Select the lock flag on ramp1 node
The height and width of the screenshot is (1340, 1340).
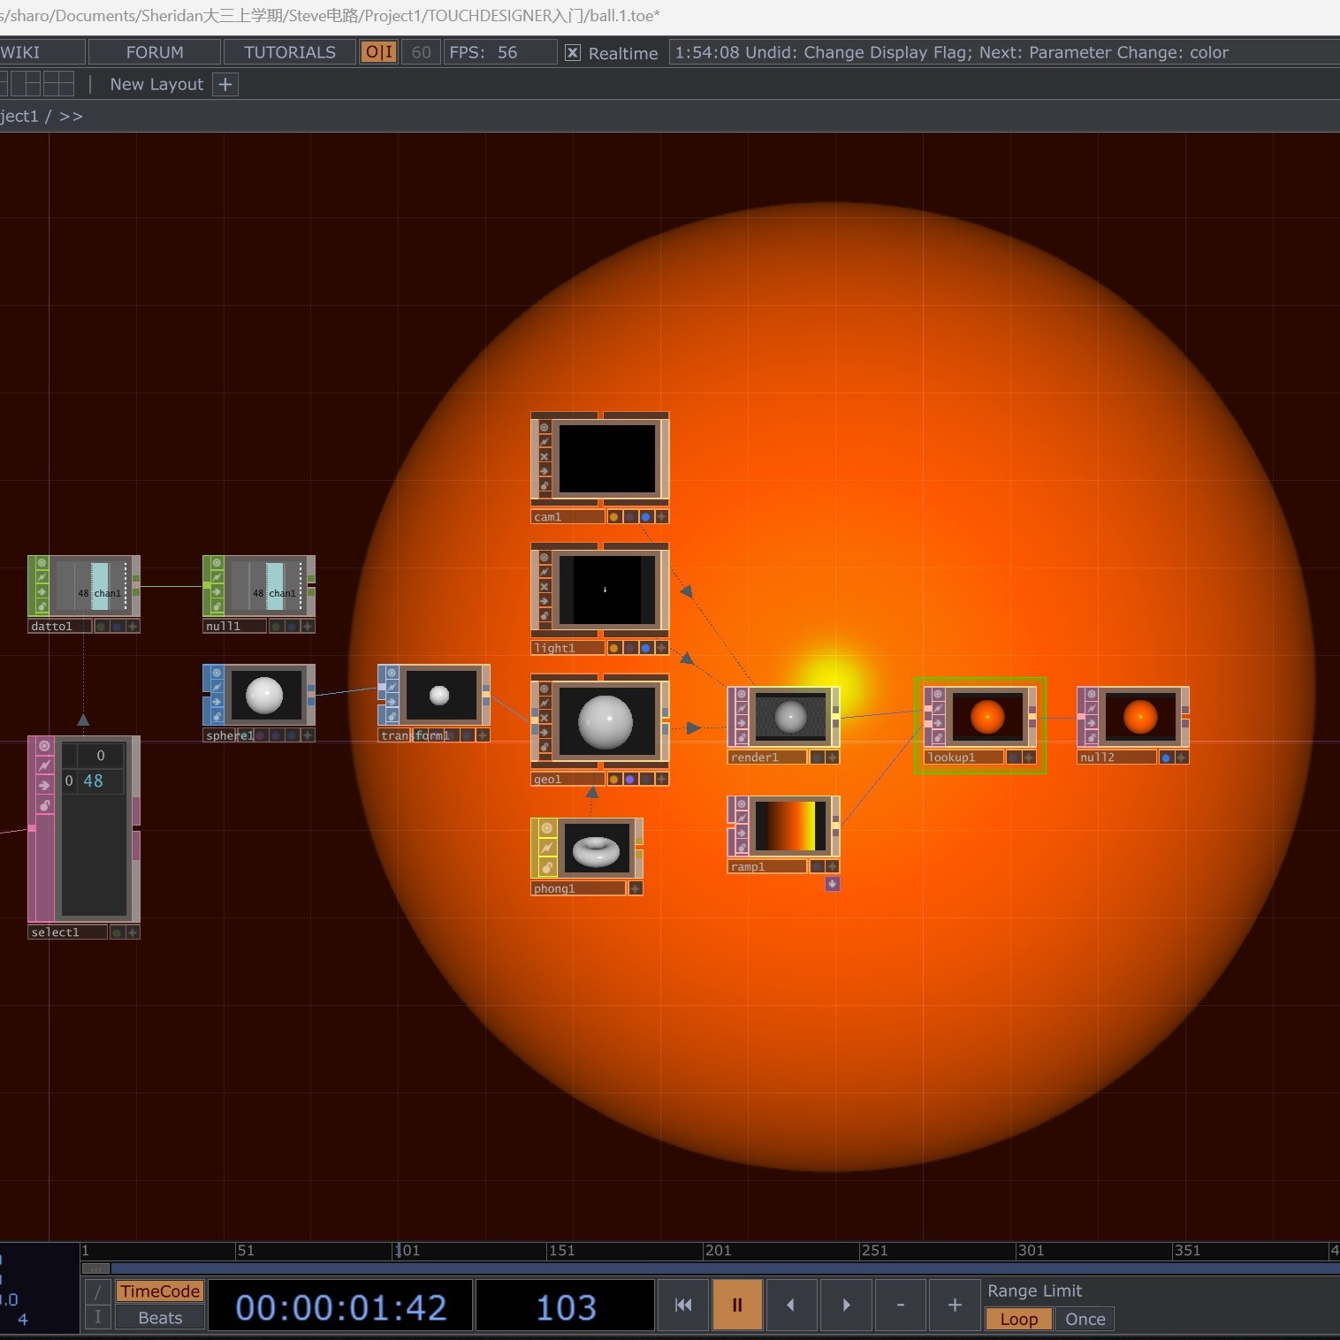click(x=742, y=846)
